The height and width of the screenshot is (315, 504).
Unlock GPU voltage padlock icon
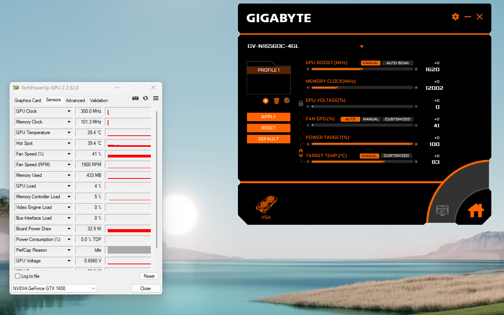(x=301, y=103)
